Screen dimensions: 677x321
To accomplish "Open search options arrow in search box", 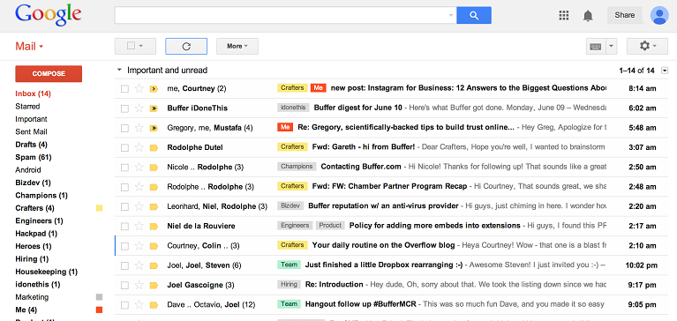I will tap(451, 16).
